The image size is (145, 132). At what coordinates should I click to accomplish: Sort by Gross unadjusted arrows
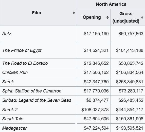coord(142,17)
